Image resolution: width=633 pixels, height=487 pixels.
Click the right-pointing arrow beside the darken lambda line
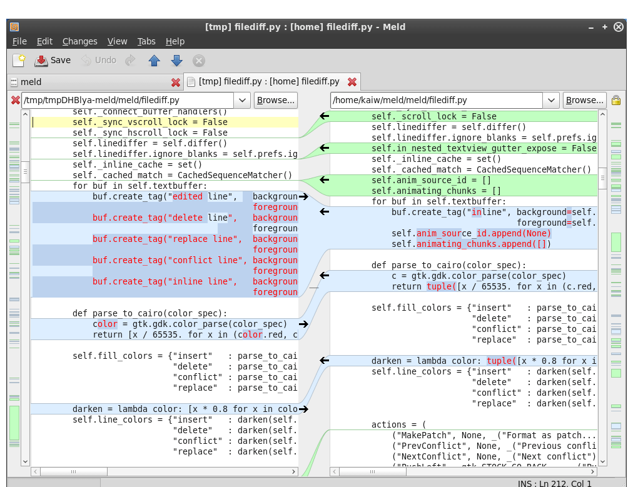(303, 409)
